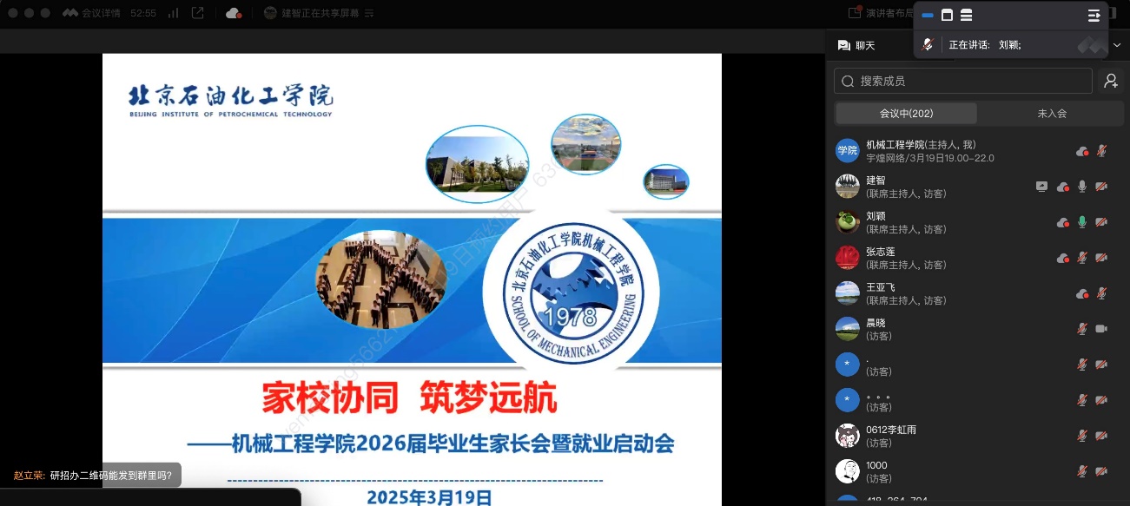Click the 搜索成员 search members field
1130x506 pixels.
[962, 81]
